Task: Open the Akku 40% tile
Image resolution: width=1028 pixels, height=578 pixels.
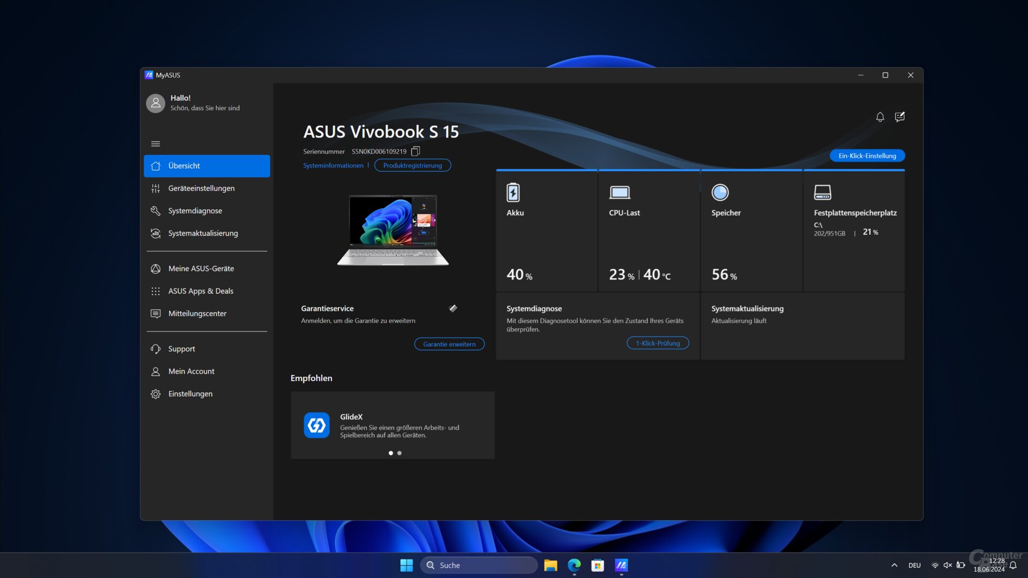Action: coord(547,231)
